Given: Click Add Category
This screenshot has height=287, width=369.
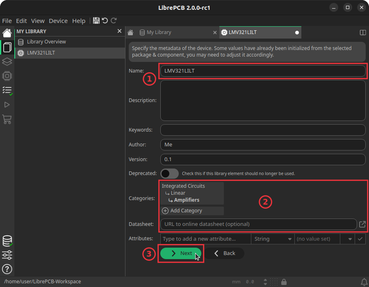Looking at the screenshot, I should 186,211.
